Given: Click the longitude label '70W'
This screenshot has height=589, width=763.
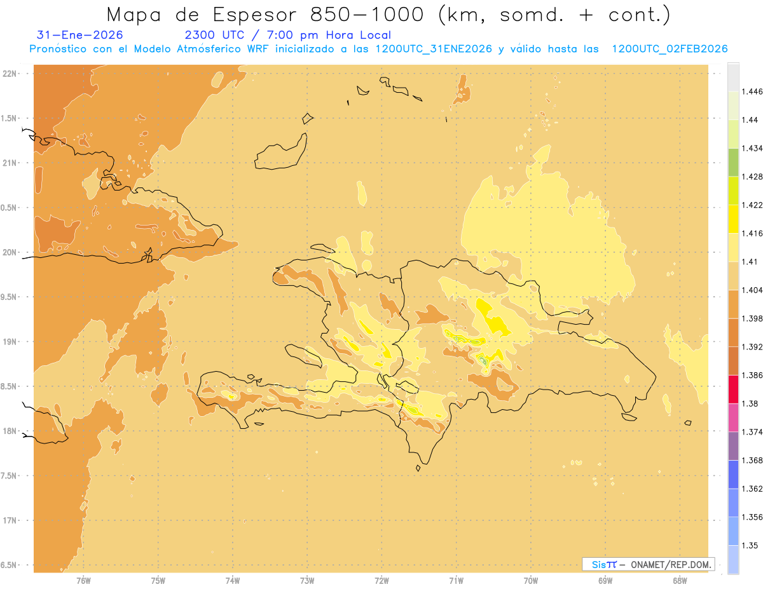Looking at the screenshot, I should 531,581.
